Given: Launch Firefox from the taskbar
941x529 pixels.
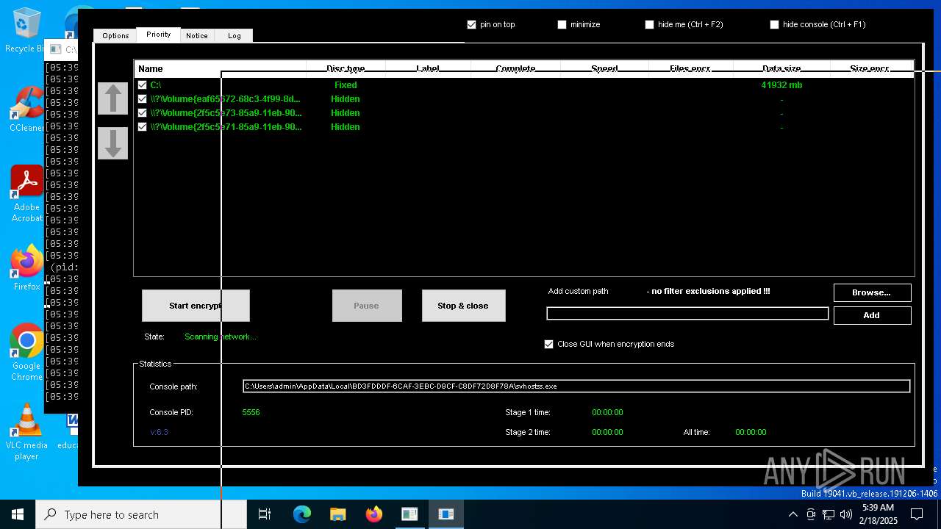Looking at the screenshot, I should [x=373, y=514].
